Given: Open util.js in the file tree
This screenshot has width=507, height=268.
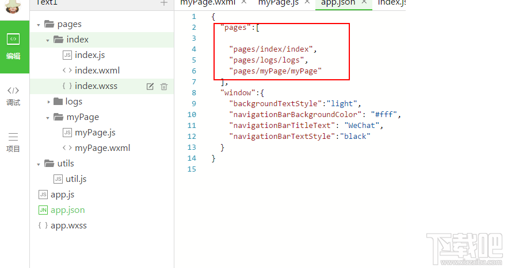Looking at the screenshot, I should click(x=102, y=179).
